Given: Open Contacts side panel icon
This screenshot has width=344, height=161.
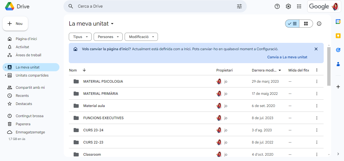Looking at the screenshot, I should click(x=338, y=64).
